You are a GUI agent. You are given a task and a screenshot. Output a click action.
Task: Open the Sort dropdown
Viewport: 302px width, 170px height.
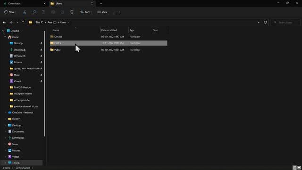(86, 12)
